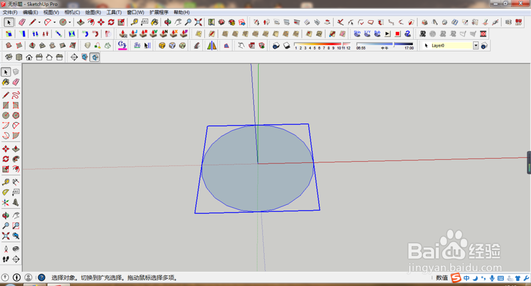This screenshot has width=531, height=286.
Task: Click the Position Camera tool
Action: point(6,249)
